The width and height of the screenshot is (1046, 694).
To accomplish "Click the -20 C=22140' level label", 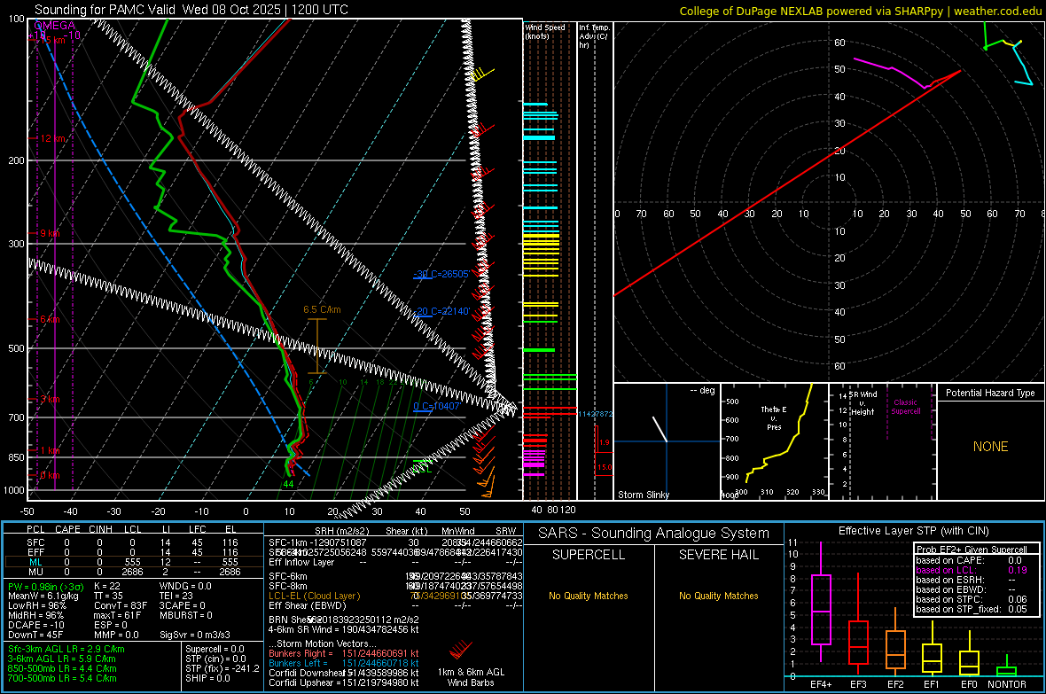I will (441, 311).
